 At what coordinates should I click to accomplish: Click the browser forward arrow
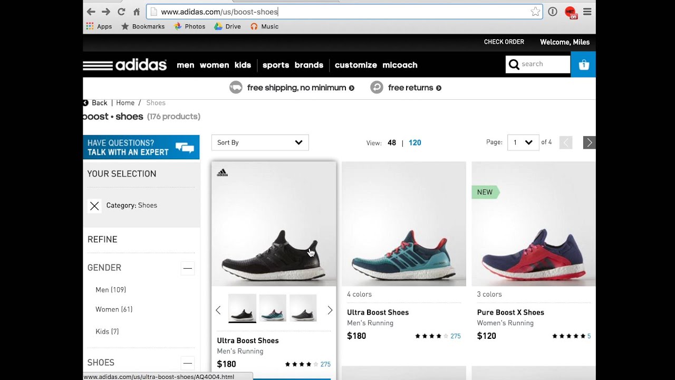tap(106, 12)
